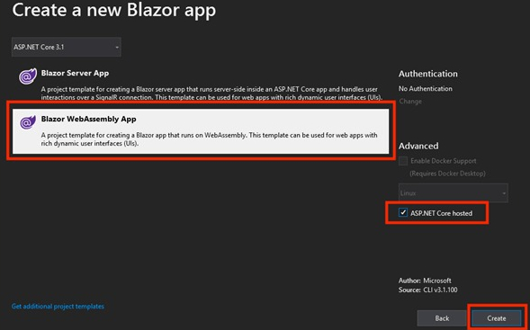Click the Create button
The width and height of the screenshot is (530, 330).
tap(497, 318)
